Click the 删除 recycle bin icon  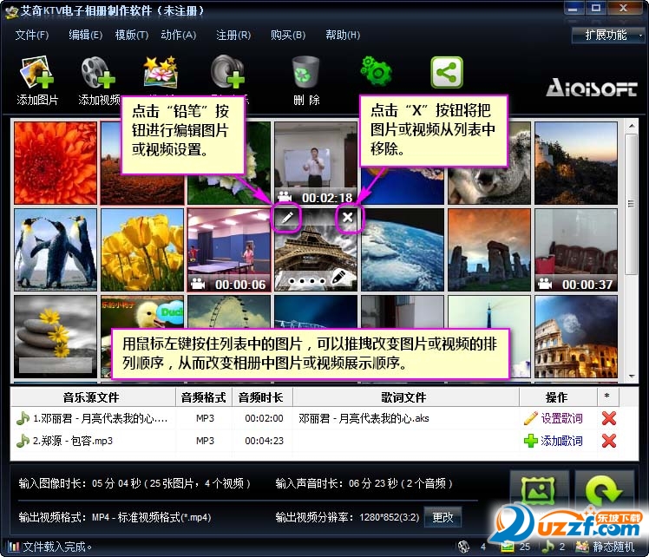pyautogui.click(x=306, y=72)
